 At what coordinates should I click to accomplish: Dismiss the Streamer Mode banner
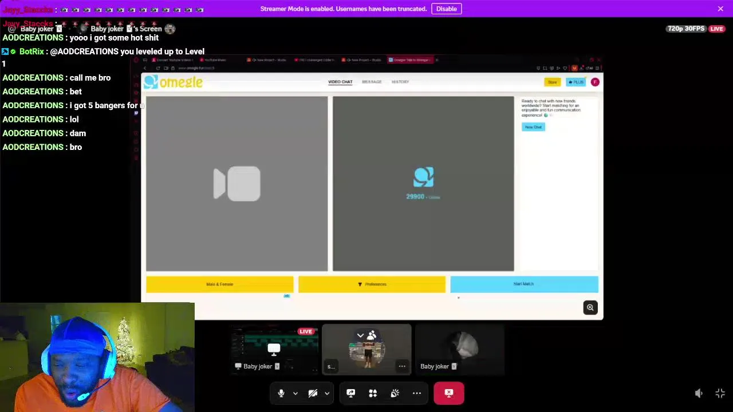point(720,9)
